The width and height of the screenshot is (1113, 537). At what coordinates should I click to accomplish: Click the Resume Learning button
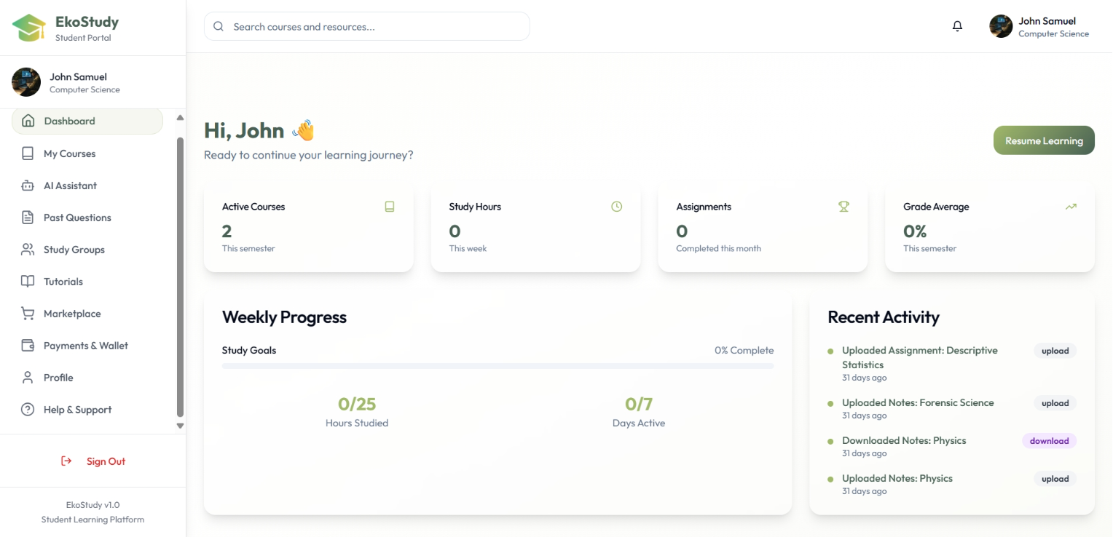1044,140
